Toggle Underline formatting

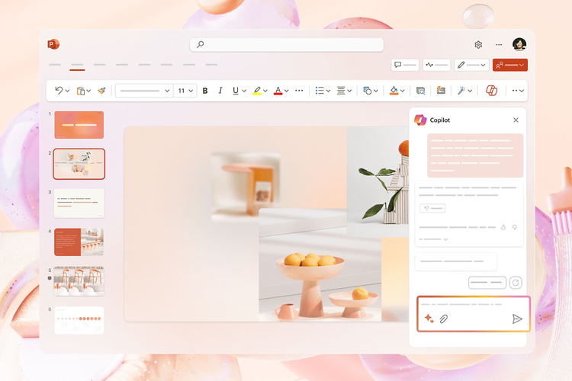pos(235,91)
